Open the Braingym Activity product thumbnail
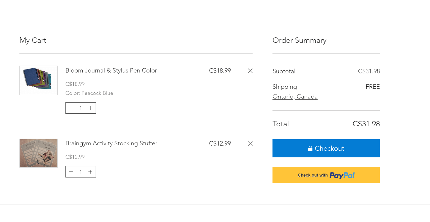The height and width of the screenshot is (222, 430). (x=38, y=153)
